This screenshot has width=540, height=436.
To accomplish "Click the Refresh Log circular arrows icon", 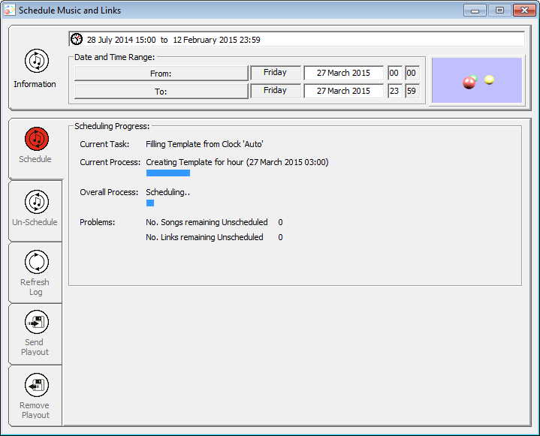I will (x=37, y=262).
